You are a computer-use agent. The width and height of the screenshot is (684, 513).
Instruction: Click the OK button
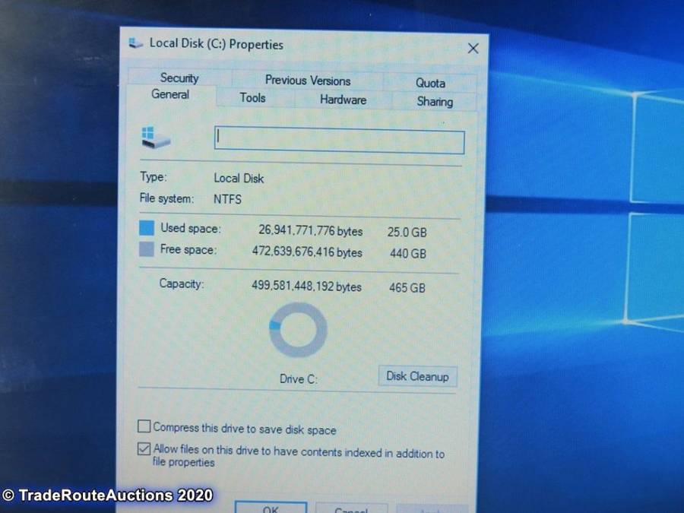click(x=271, y=508)
